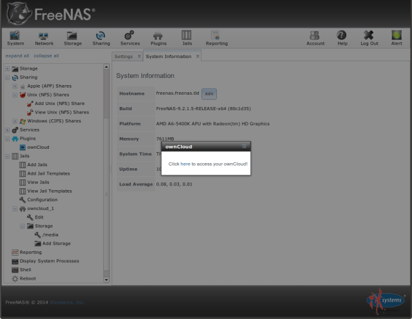
Task: Click the Log Out icon
Action: point(369,35)
